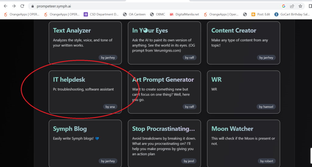Viewport: 312px width, 167px height.
Task: Open the OBMC bookmark
Action: (x=158, y=14)
